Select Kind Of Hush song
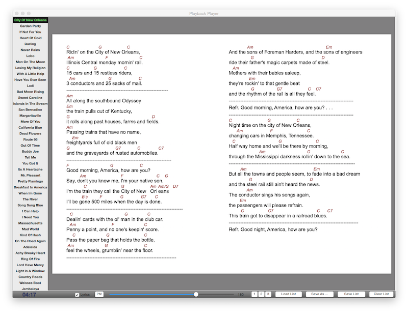The height and width of the screenshot is (313, 408). 31,235
